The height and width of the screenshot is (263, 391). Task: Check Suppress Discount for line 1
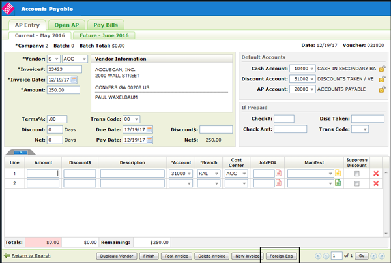click(356, 174)
